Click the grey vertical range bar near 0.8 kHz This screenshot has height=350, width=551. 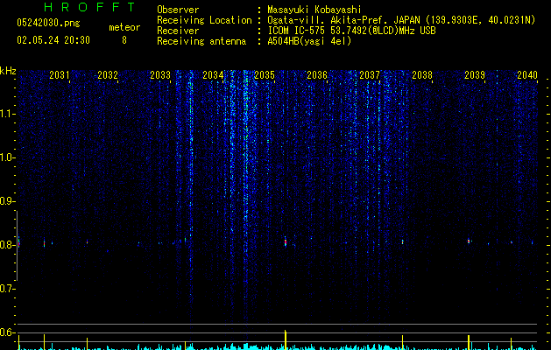[17, 245]
